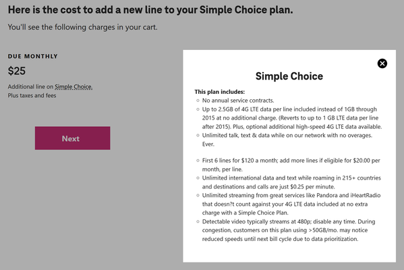Select the $25 monthly amount
The image size is (404, 270).
click(x=16, y=71)
